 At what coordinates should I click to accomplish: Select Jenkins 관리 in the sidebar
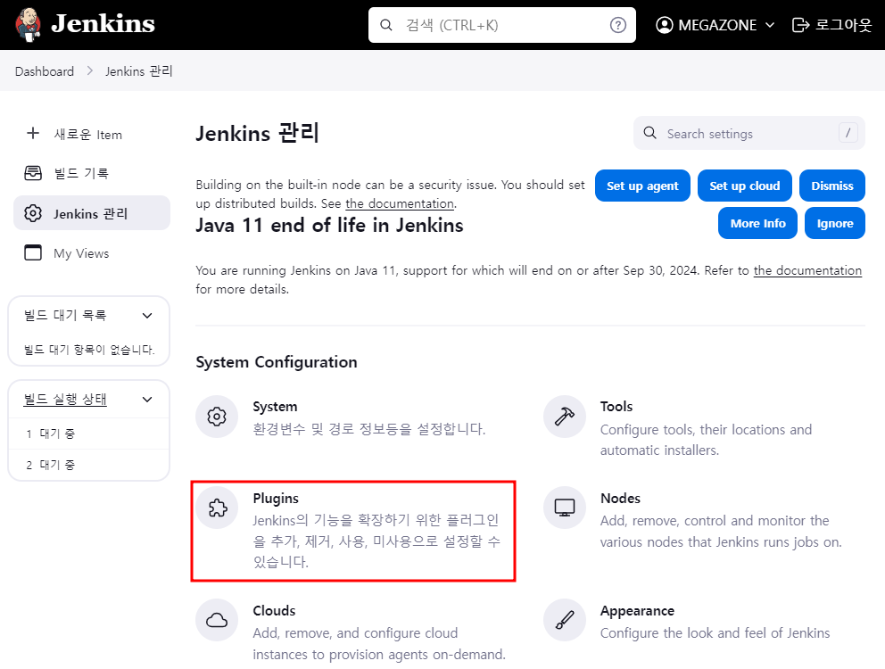click(91, 213)
